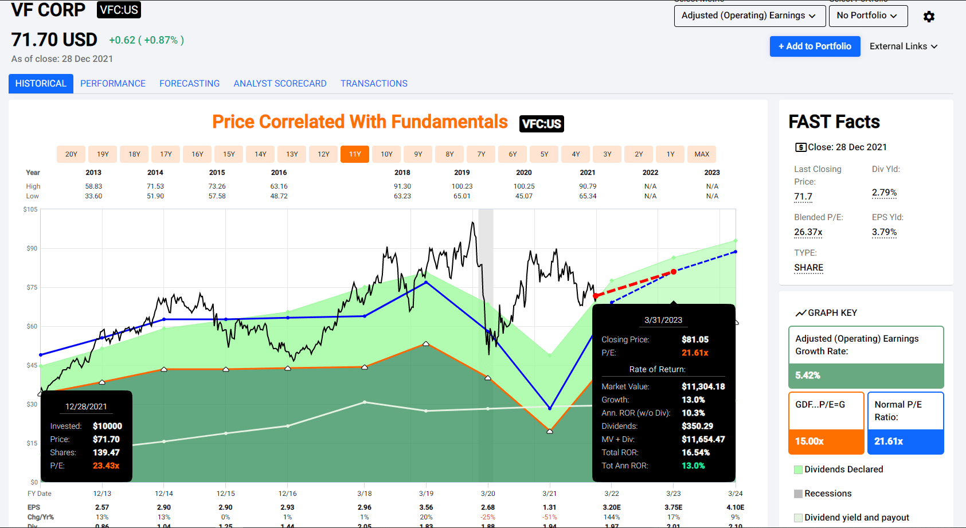
Task: Open the No Portfolio dropdown
Action: (x=868, y=15)
